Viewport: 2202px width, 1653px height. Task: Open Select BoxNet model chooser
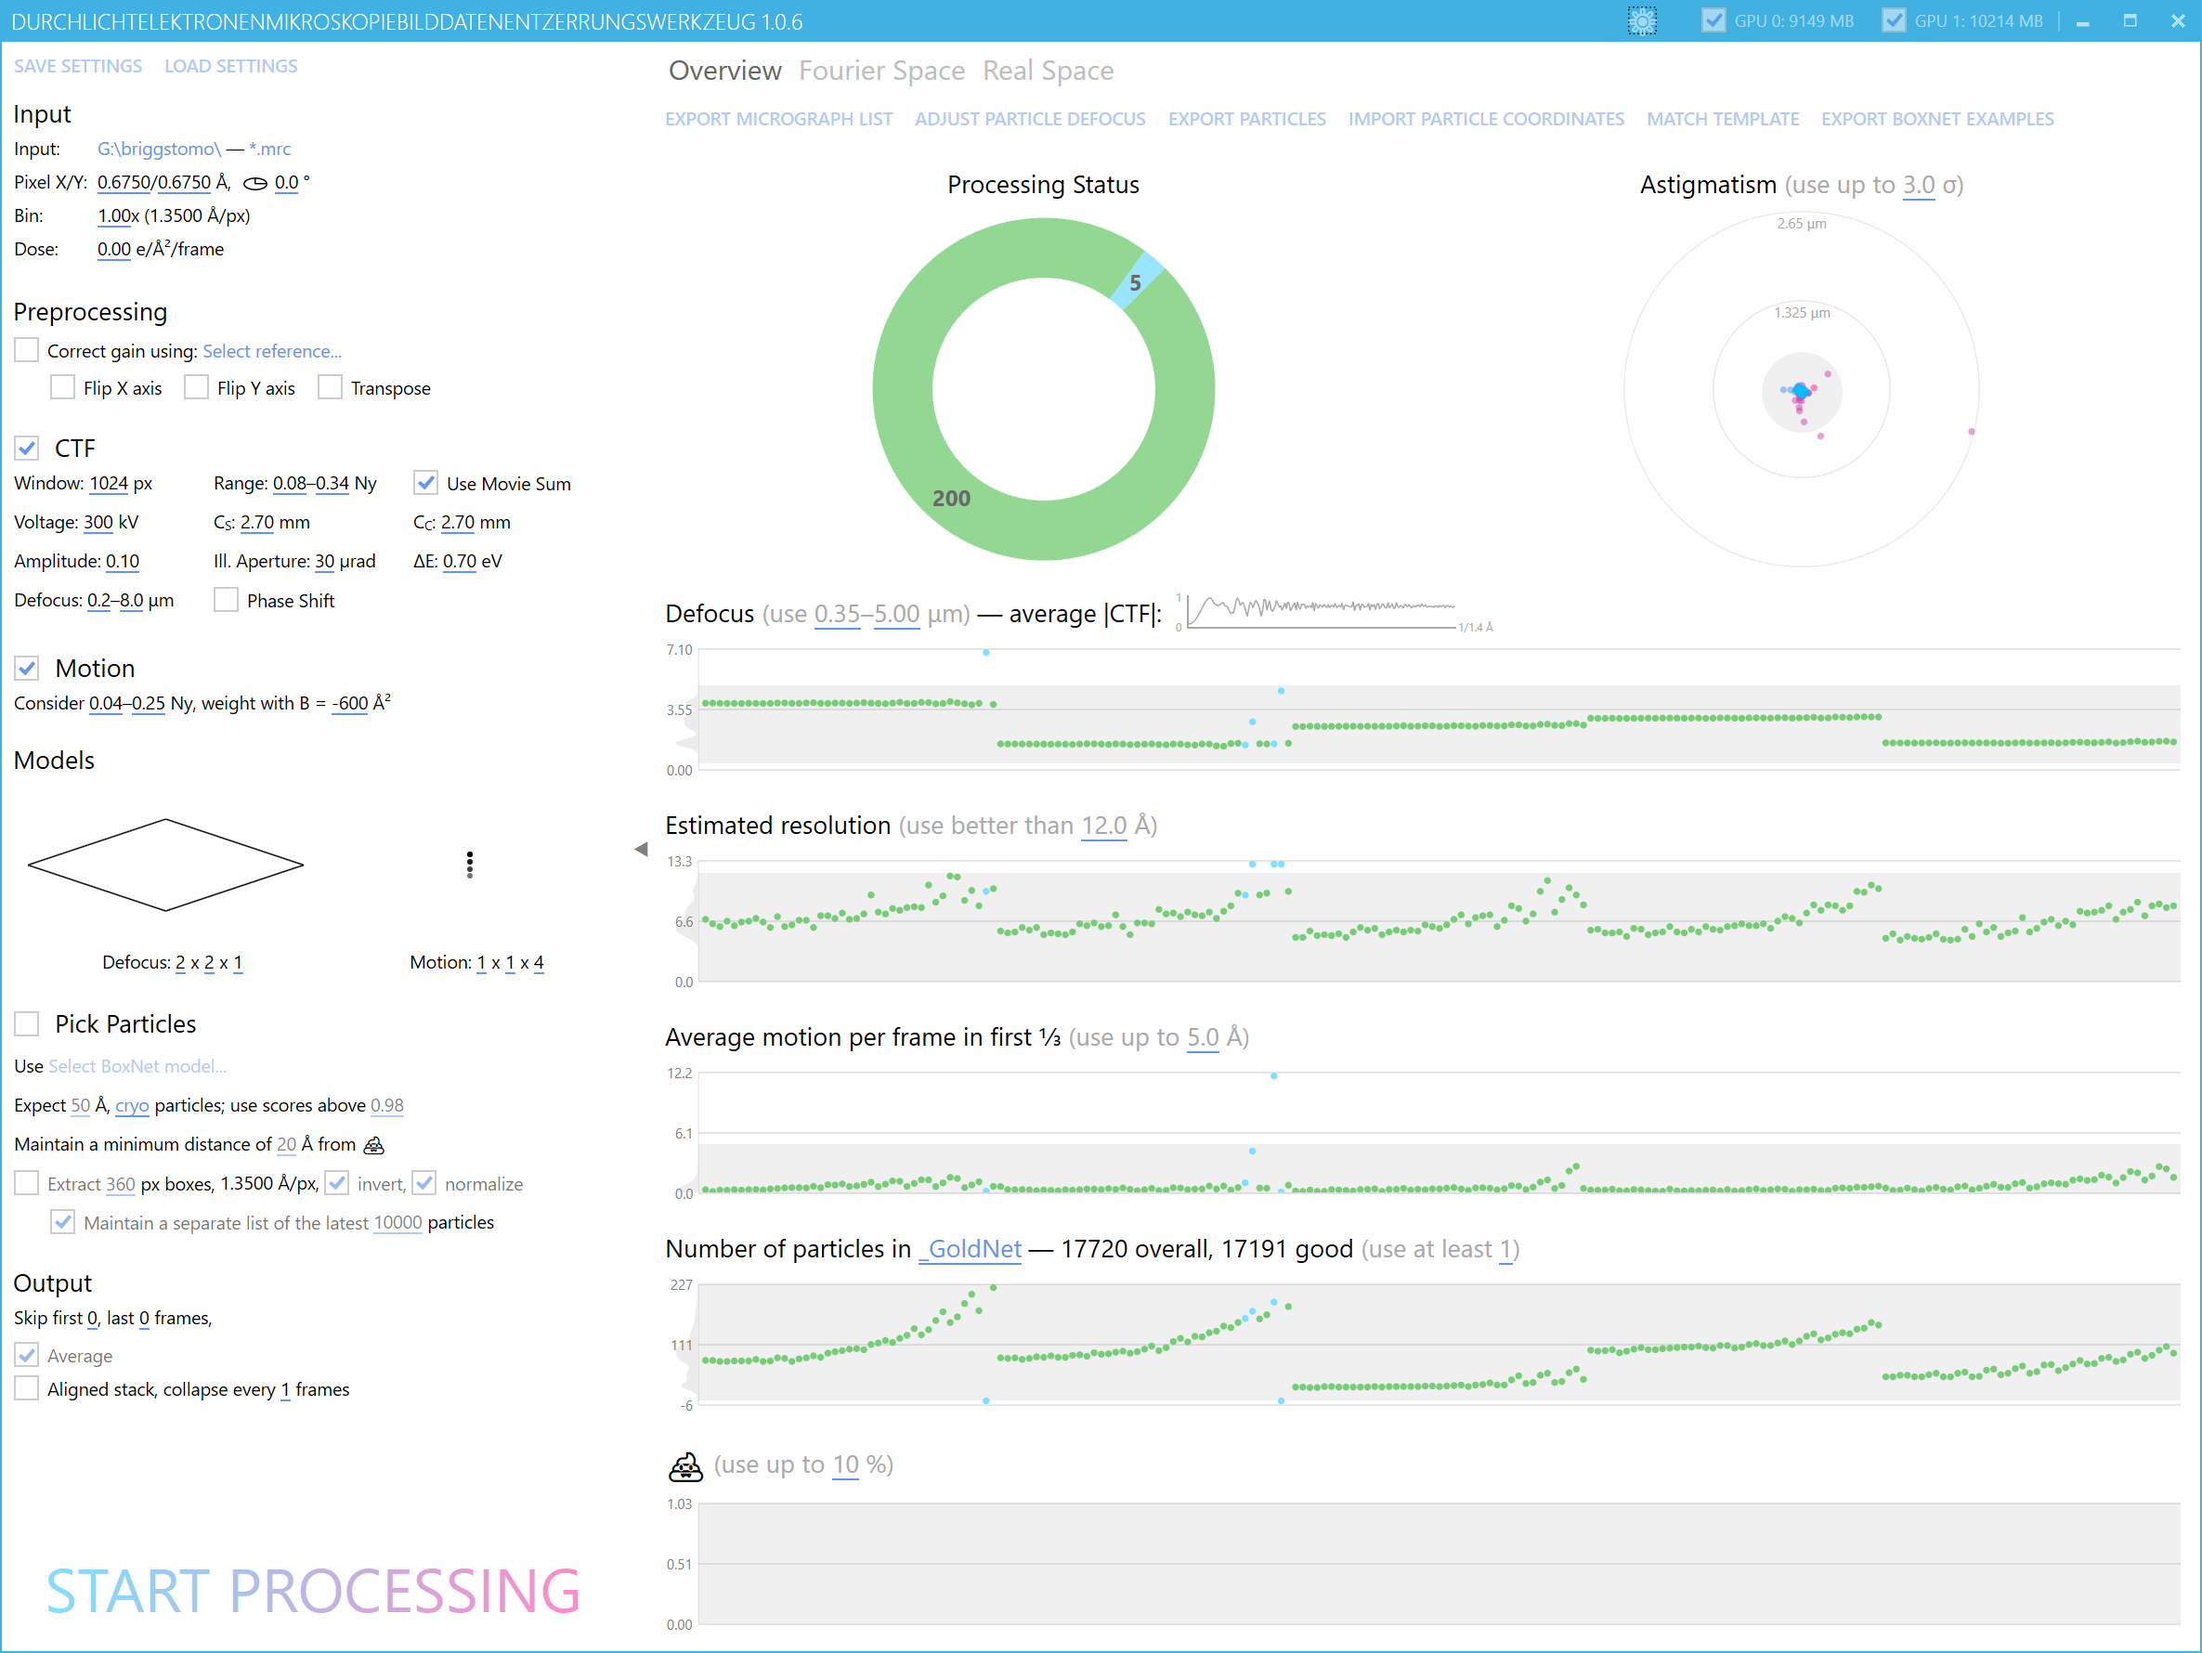[x=137, y=1066]
